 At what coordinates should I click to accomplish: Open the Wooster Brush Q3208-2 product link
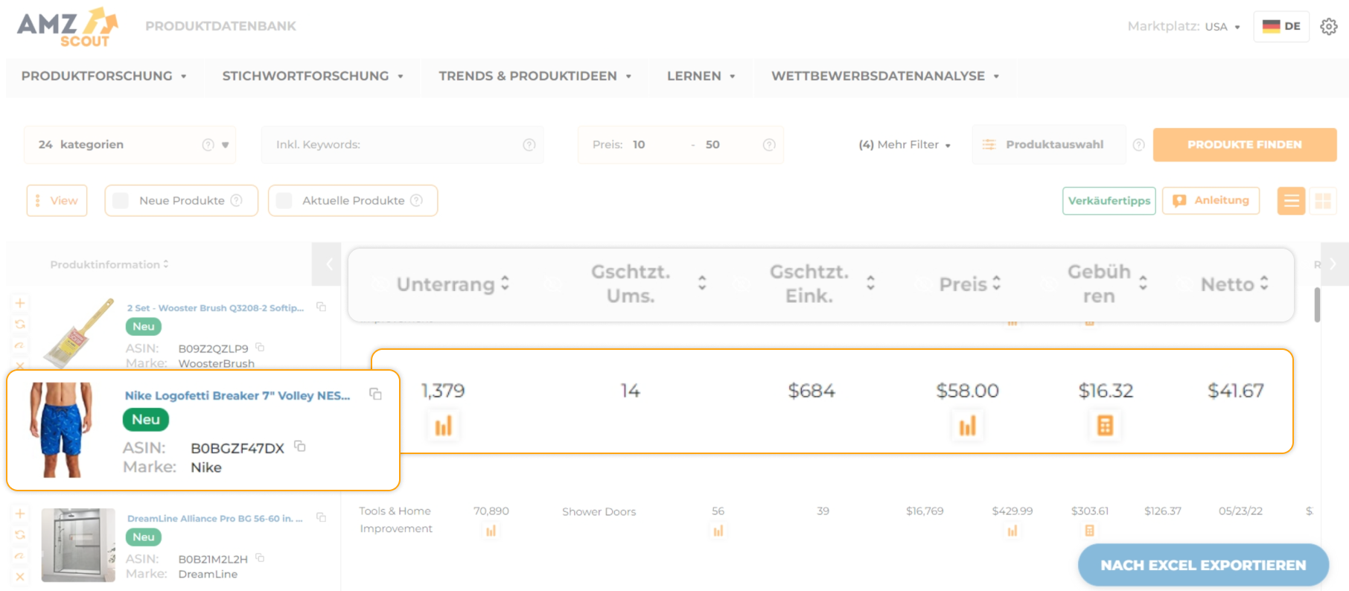coord(215,307)
